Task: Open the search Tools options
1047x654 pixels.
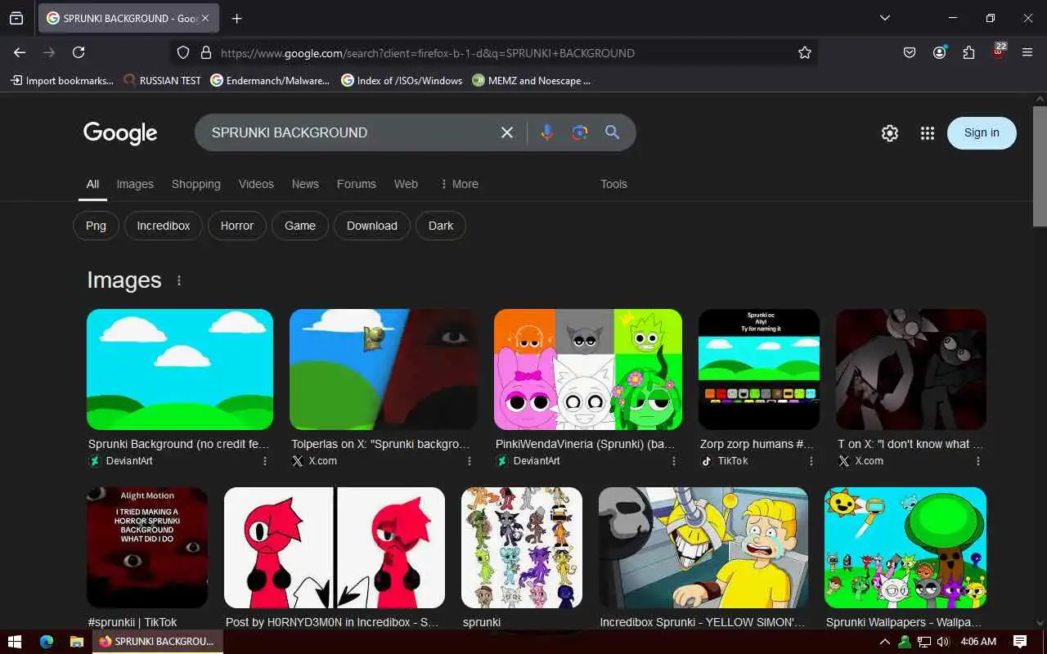Action: point(613,184)
